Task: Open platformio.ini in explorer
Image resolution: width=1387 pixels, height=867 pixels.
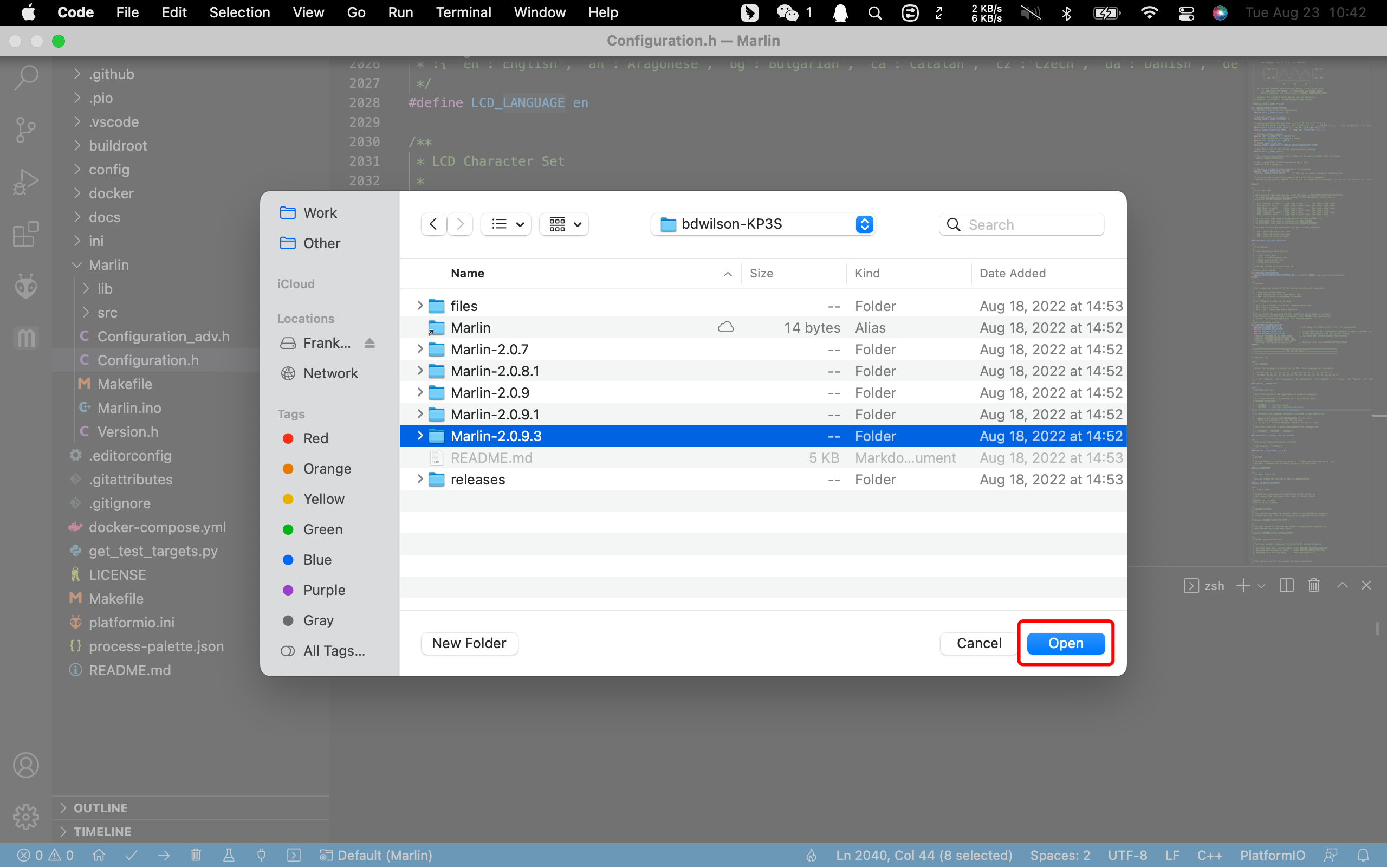Action: (131, 622)
